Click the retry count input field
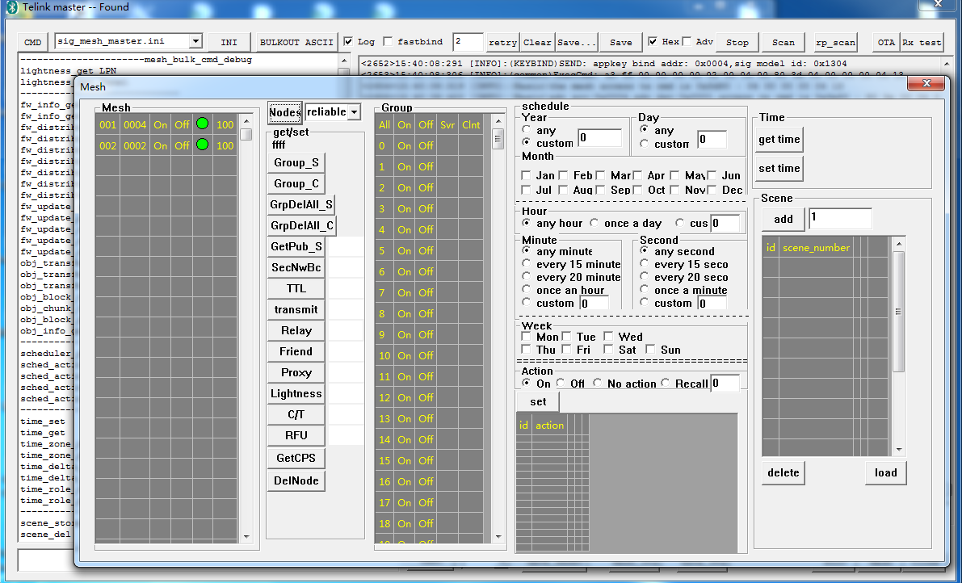 pyautogui.click(x=468, y=42)
